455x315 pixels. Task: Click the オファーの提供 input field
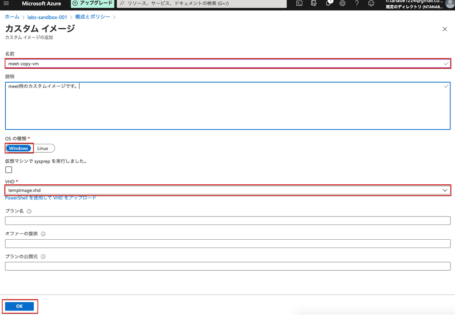click(227, 243)
